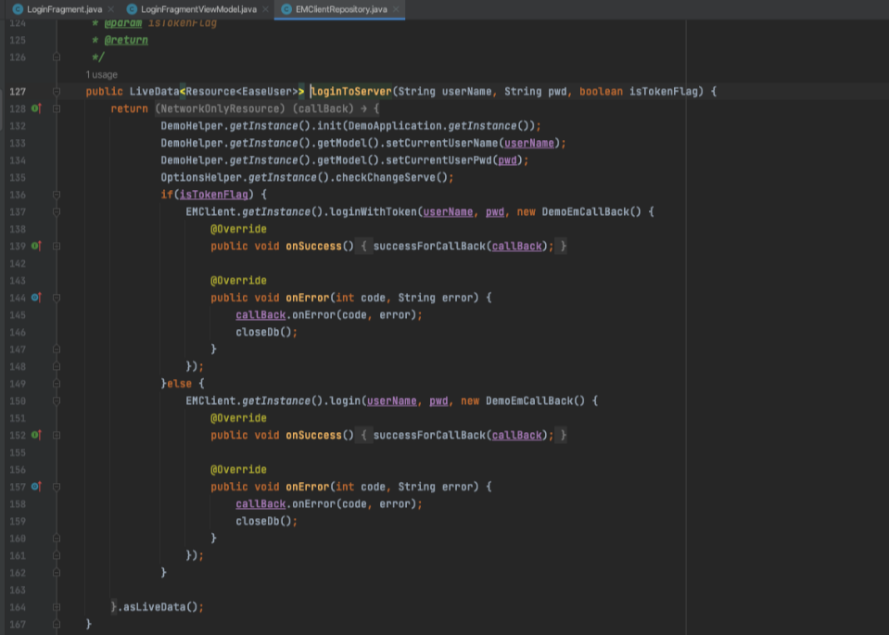Click the override gutter icon on line 152
This screenshot has width=889, height=635.
pos(36,435)
